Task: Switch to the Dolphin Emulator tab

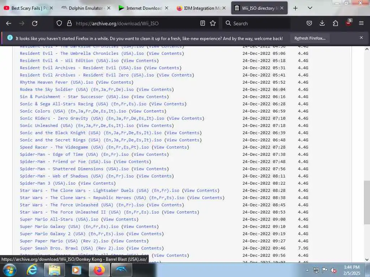Action: 86,8
